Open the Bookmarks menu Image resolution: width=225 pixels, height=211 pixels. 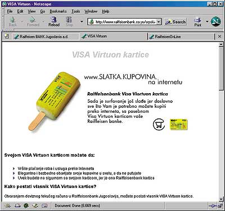point(58,11)
